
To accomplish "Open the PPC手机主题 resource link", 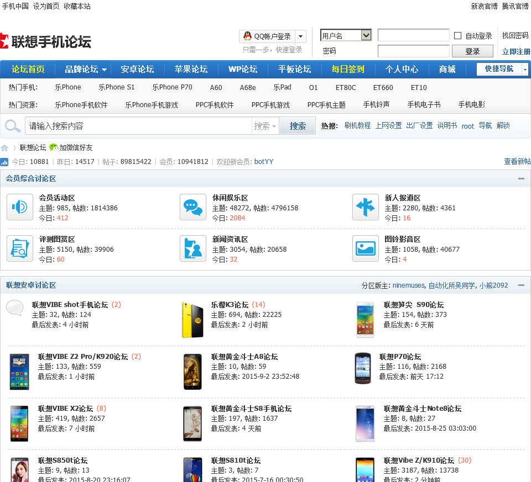I will [326, 105].
